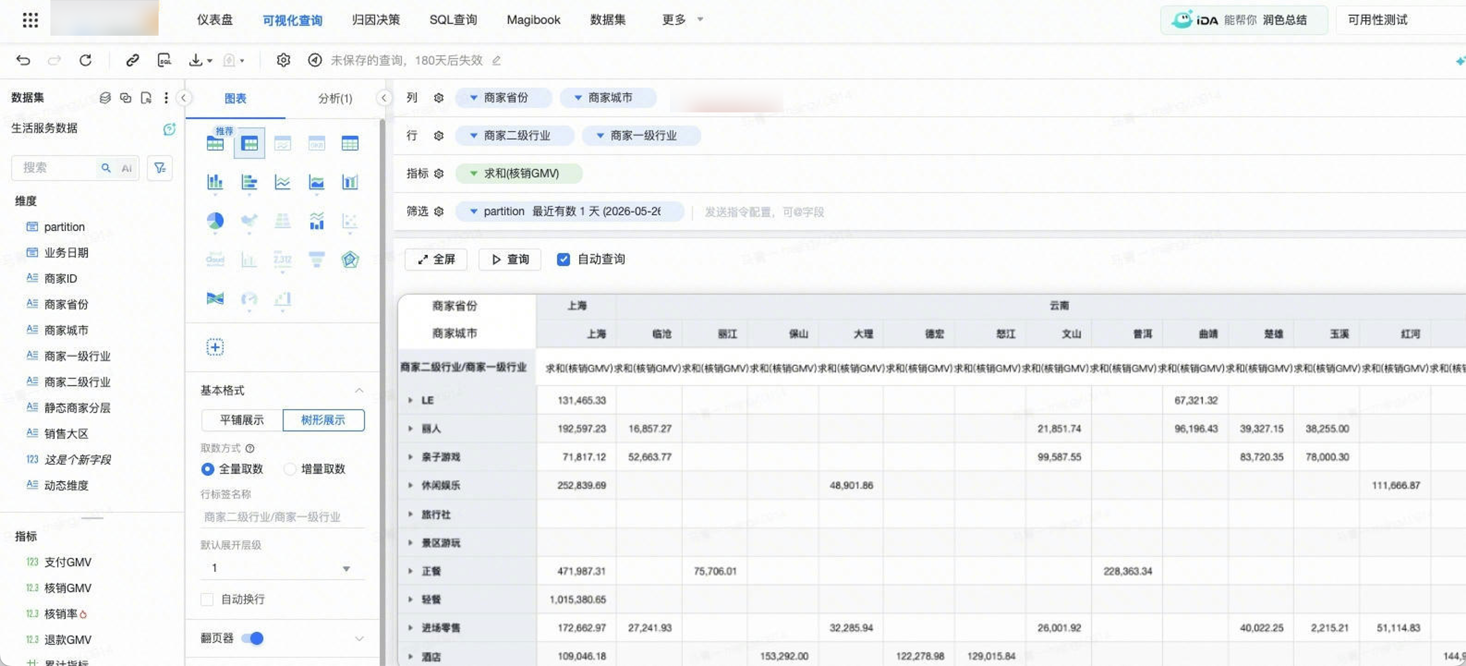The height and width of the screenshot is (666, 1466).
Task: Open the download options icon
Action: tap(200, 60)
